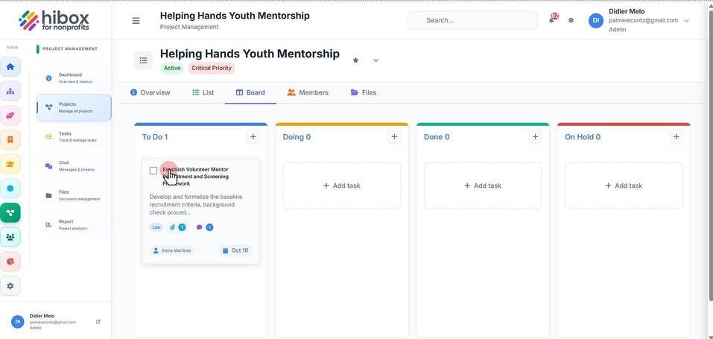Click the Search input field

[473, 20]
